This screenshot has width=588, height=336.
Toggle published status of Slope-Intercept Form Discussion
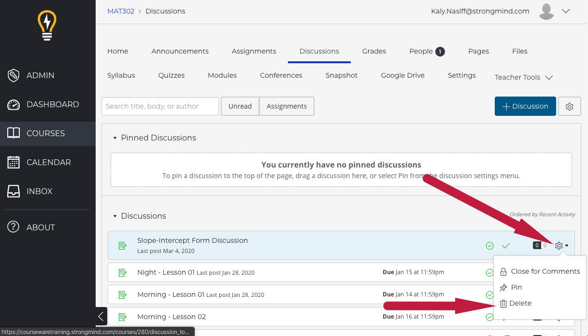[490, 246]
